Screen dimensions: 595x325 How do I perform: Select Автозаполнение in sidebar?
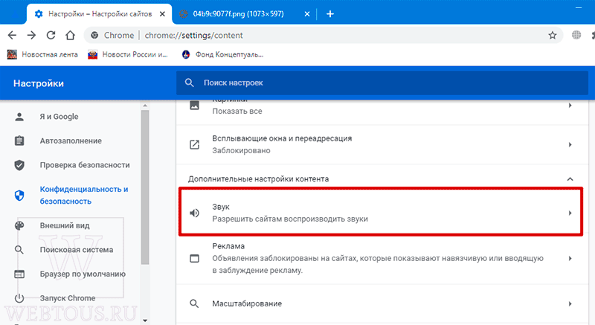coord(71,141)
